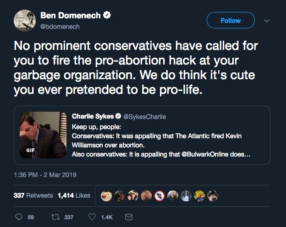
Task: Click the Follow button
Action: pyautogui.click(x=231, y=20)
